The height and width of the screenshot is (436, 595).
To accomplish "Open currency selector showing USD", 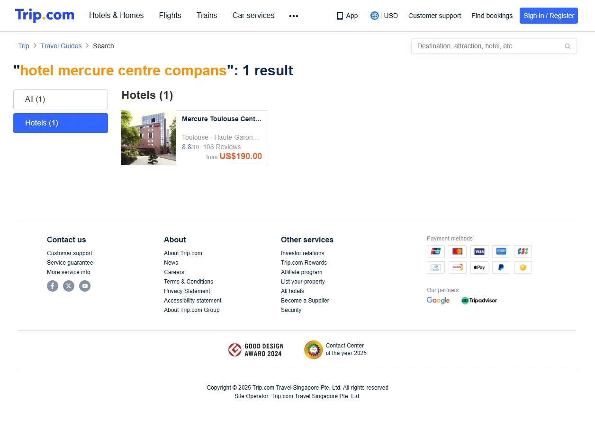I will 384,16.
